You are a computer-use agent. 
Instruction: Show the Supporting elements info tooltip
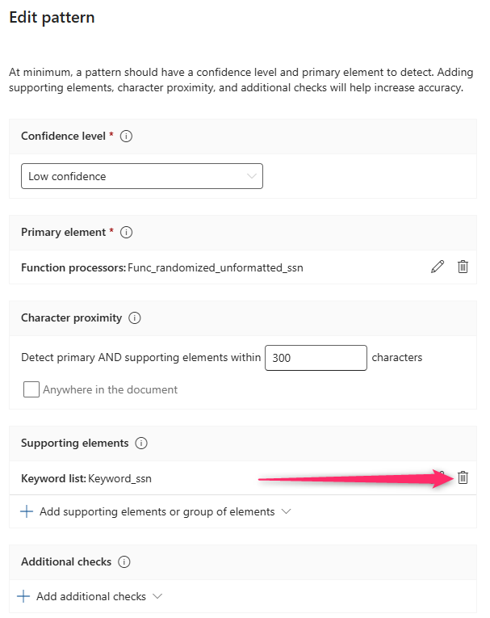tap(141, 444)
